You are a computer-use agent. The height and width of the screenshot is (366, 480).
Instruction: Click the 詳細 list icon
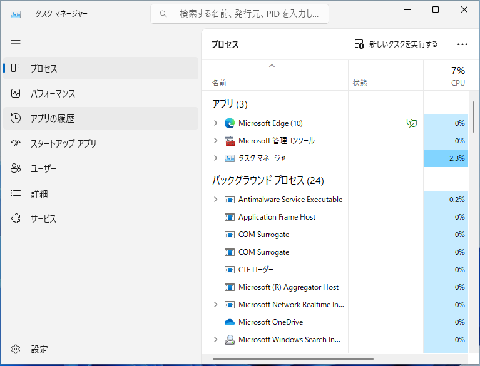coord(16,193)
